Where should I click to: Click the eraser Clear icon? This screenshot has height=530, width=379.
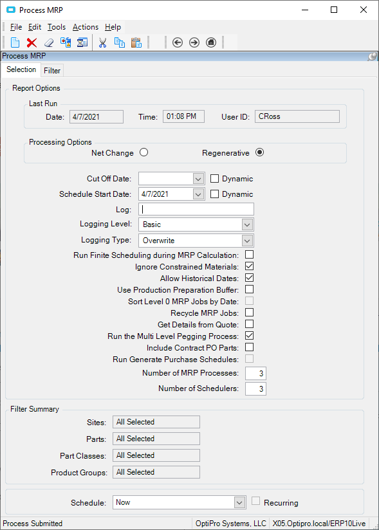(49, 42)
